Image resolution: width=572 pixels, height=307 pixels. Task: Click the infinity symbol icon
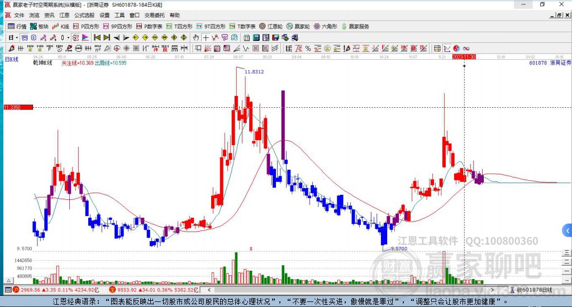pyautogui.click(x=466, y=49)
